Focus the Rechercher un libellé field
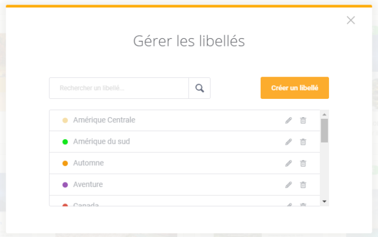The width and height of the screenshot is (378, 237). pyautogui.click(x=119, y=88)
